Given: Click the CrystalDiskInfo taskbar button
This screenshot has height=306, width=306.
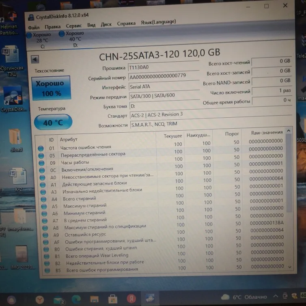Looking at the screenshot, I should point(150,298).
